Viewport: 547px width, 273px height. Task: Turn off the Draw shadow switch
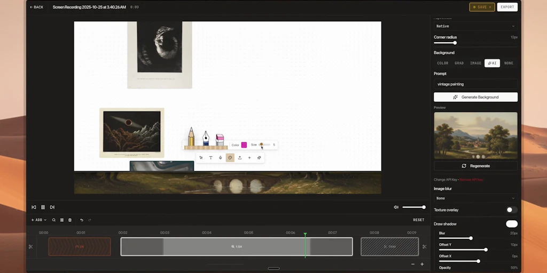pyautogui.click(x=511, y=224)
